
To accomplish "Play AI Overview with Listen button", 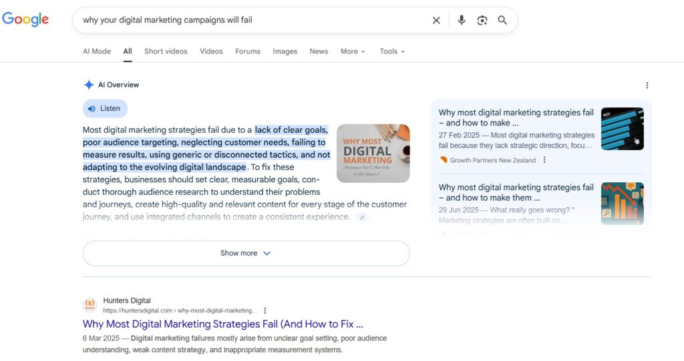I will 105,109.
